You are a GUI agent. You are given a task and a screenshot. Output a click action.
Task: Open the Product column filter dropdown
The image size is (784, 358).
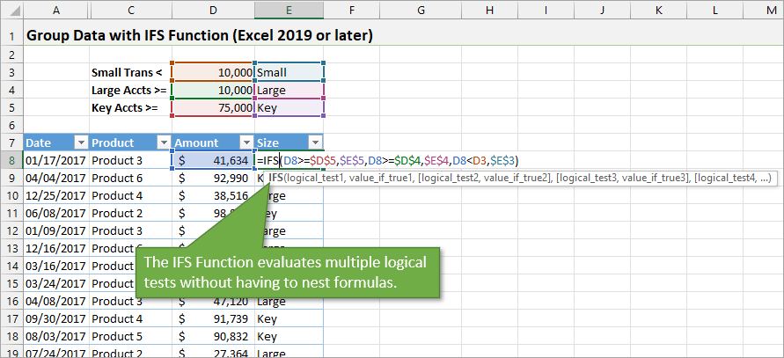tap(163, 142)
